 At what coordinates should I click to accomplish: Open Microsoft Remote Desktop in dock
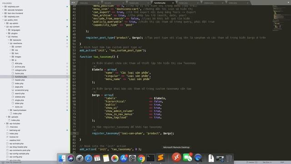(176, 157)
